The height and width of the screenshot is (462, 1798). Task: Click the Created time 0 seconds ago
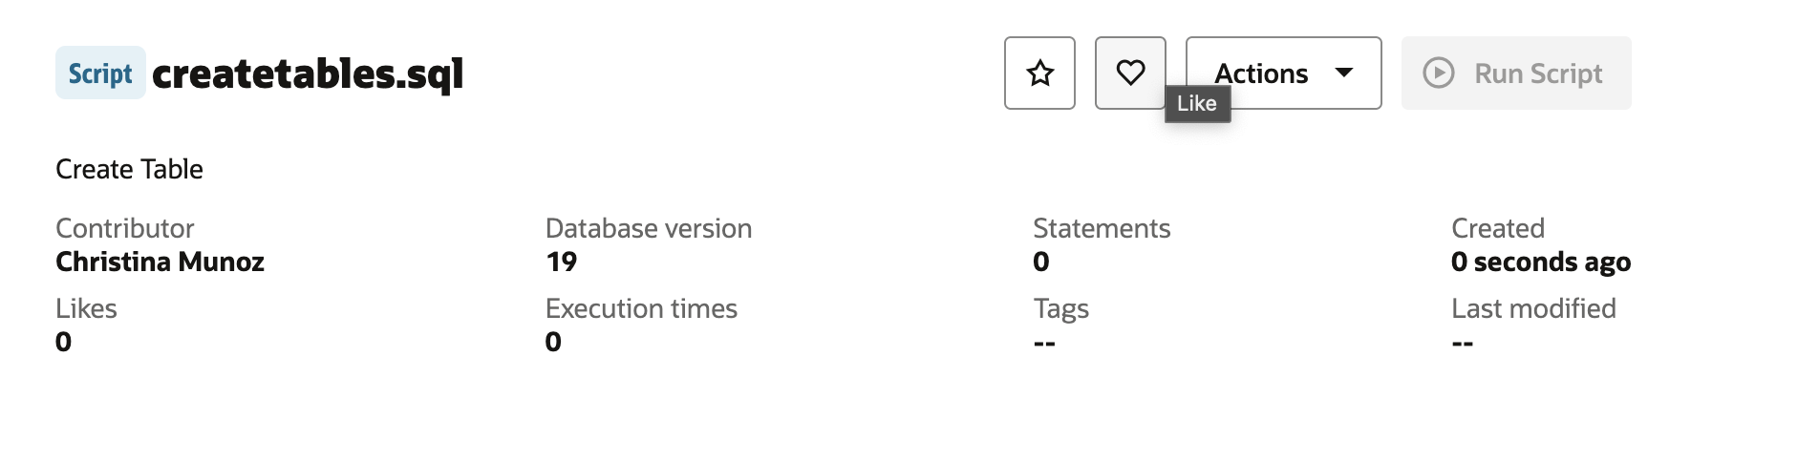(1540, 262)
